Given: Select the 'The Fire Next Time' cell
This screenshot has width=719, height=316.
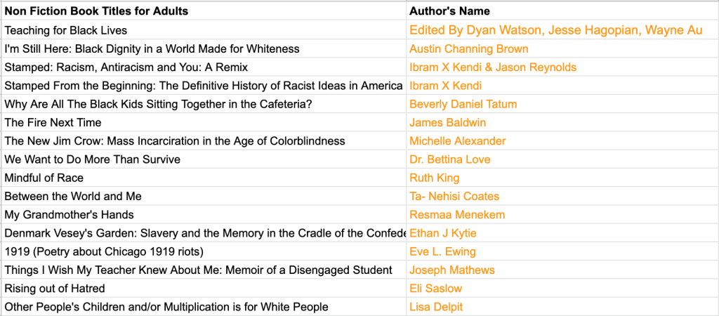Looking at the screenshot, I should pos(53,122).
